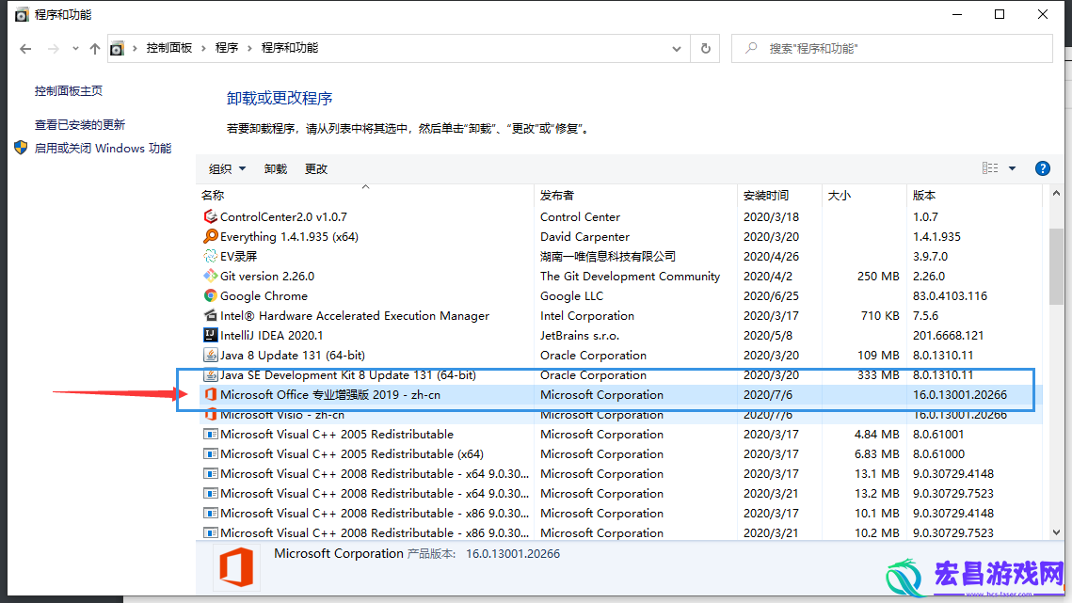Viewport: 1072px width, 603px height.
Task: Open 启用或关闭 Windows 功能 link
Action: coord(104,149)
